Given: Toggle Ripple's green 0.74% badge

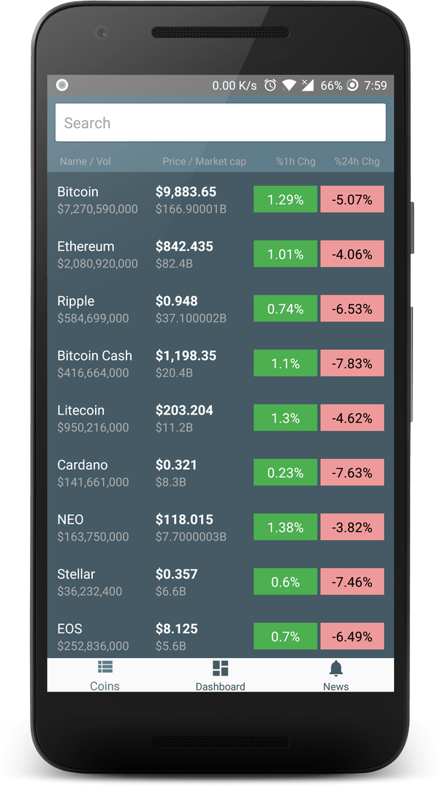Looking at the screenshot, I should tap(285, 308).
